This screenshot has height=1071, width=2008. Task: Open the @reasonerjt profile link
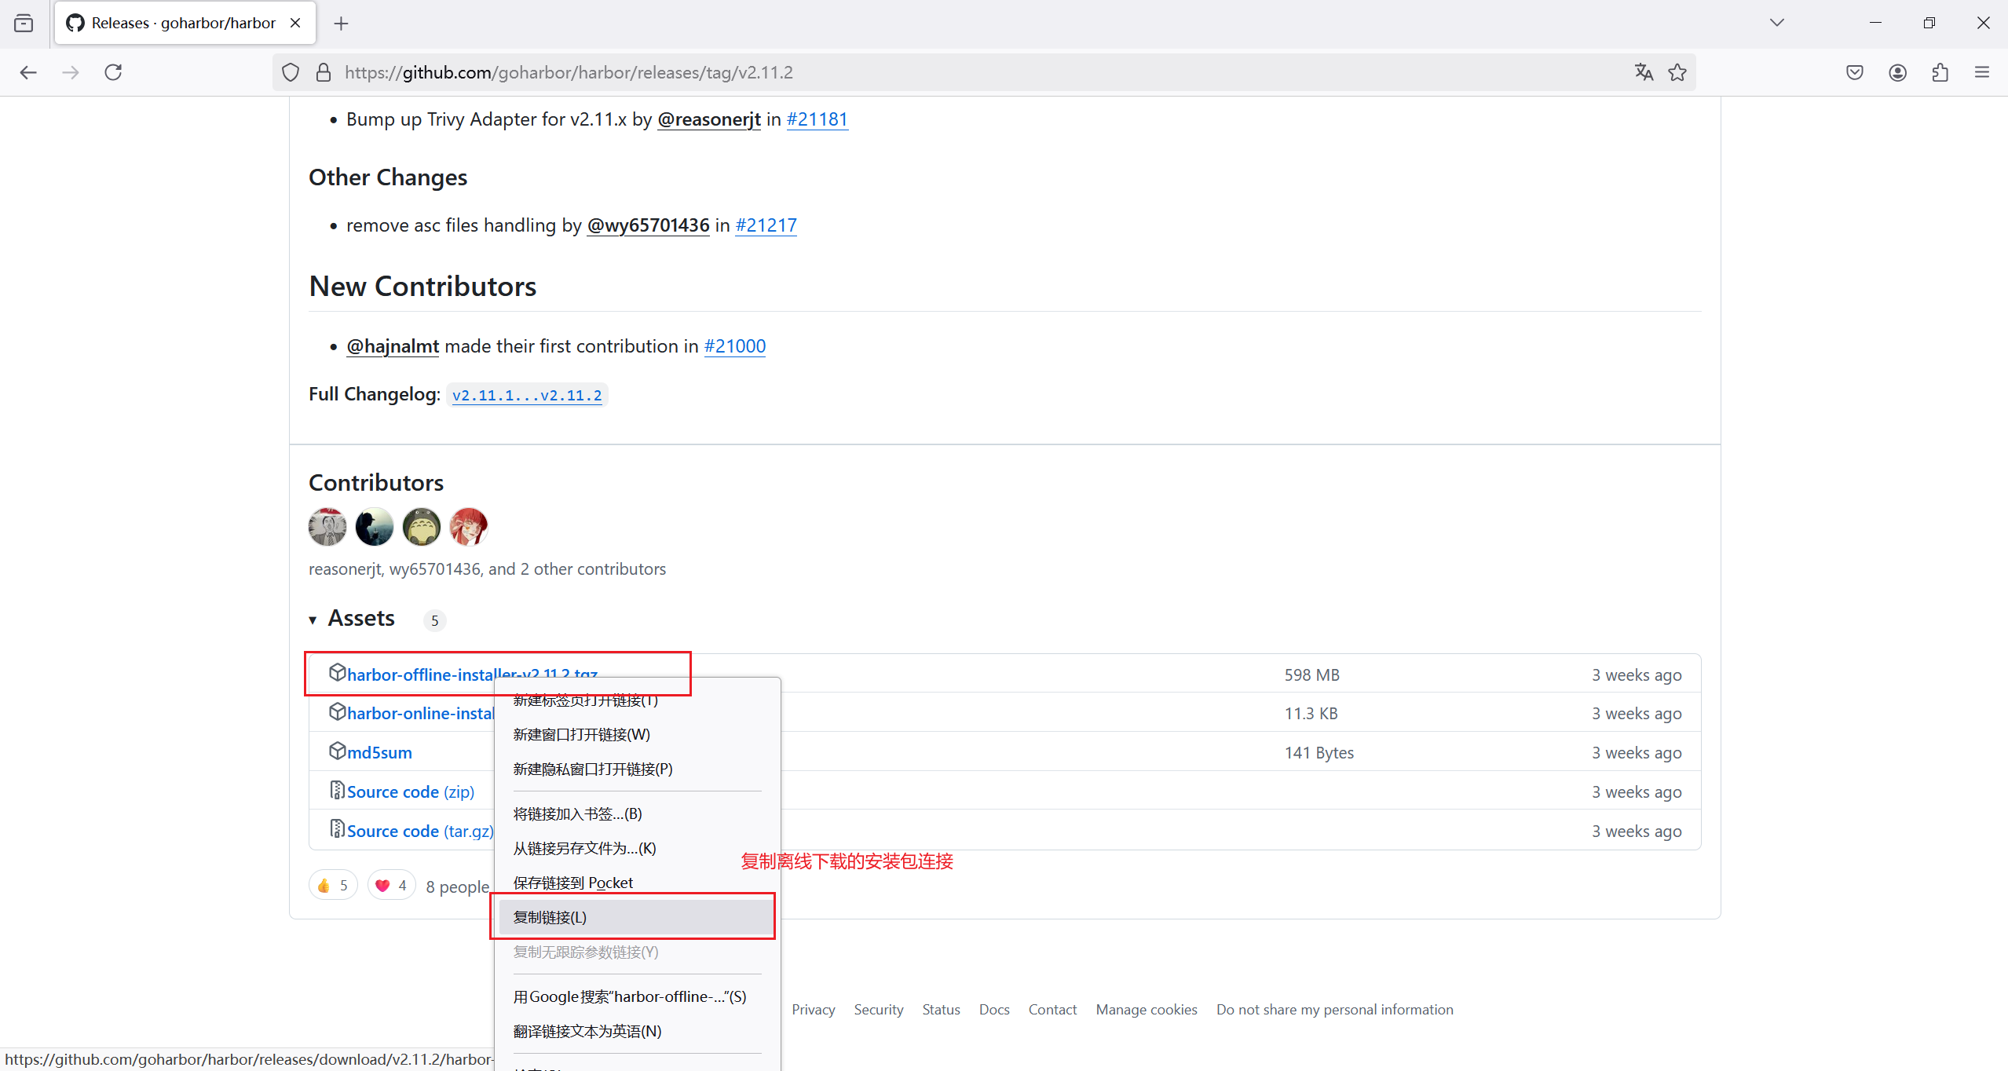[709, 119]
